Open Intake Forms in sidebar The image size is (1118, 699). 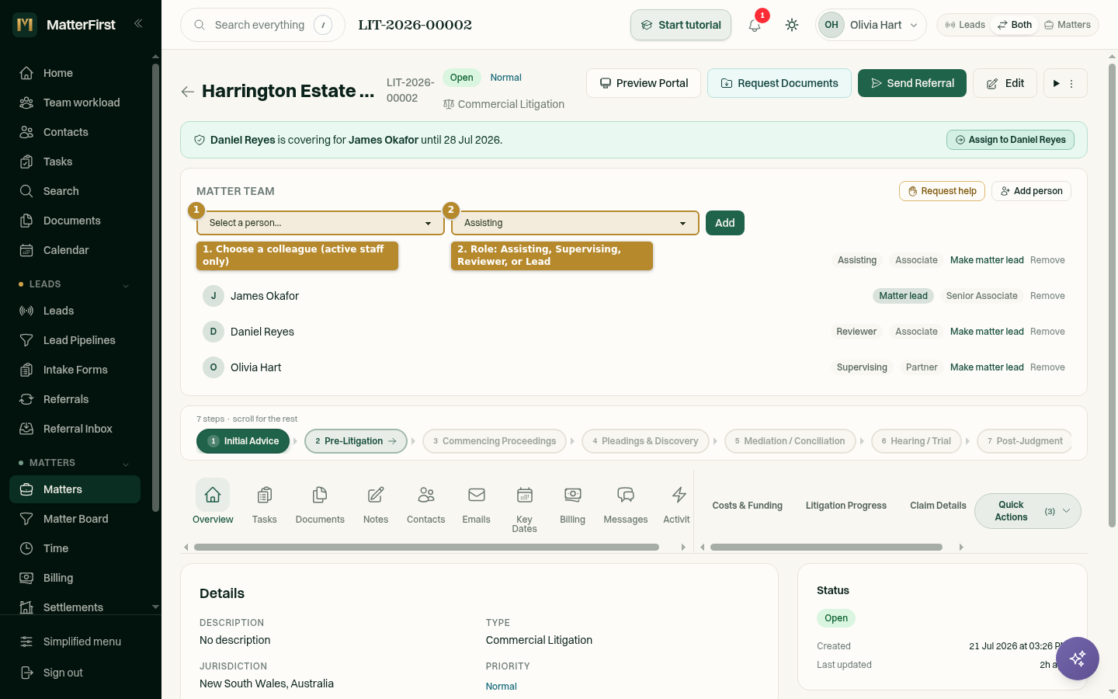[75, 370]
